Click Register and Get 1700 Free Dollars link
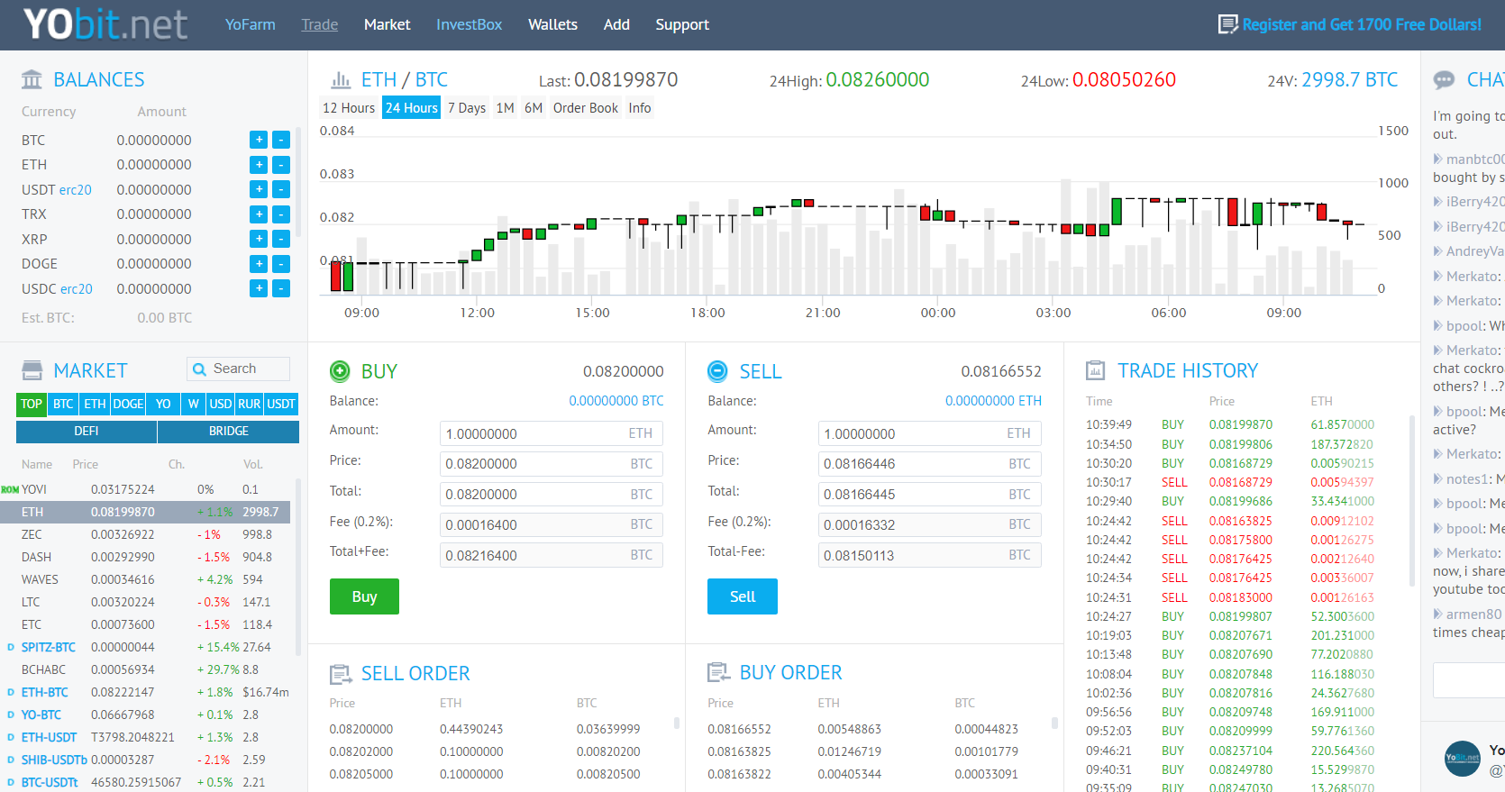Screen dimensions: 1505x792 [x=1362, y=24]
